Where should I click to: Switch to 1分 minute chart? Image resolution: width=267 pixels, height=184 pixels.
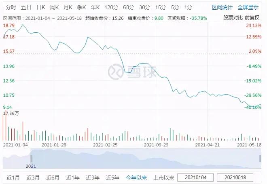point(188,7)
